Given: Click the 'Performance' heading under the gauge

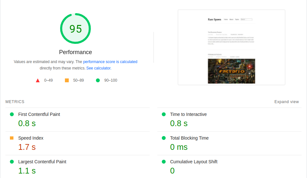Looking at the screenshot, I should click(x=75, y=52).
